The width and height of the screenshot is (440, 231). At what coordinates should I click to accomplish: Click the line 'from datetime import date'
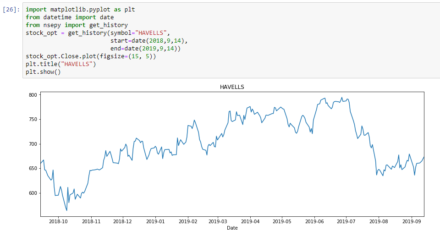(x=70, y=17)
